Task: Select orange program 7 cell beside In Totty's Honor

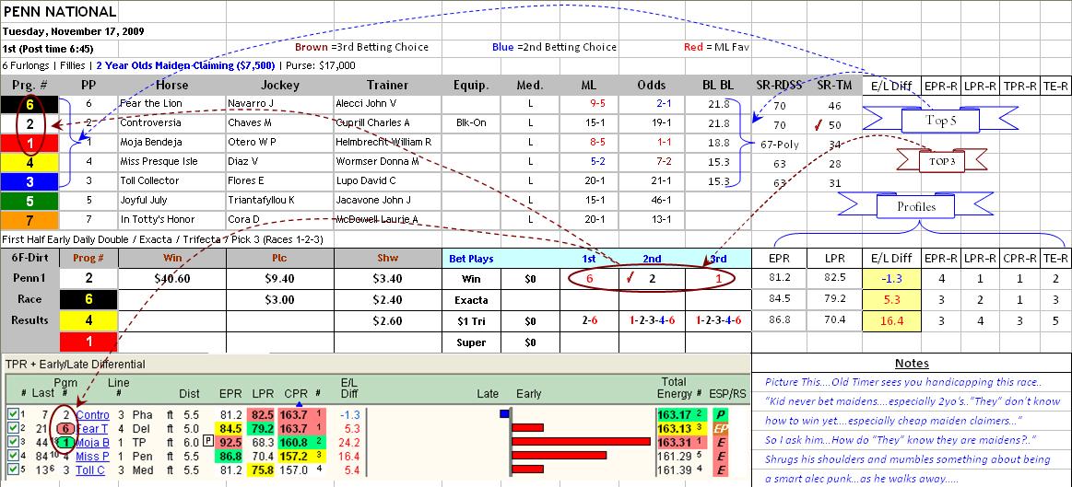Action: (29, 220)
